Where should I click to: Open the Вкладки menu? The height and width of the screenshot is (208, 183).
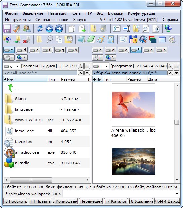116,13
